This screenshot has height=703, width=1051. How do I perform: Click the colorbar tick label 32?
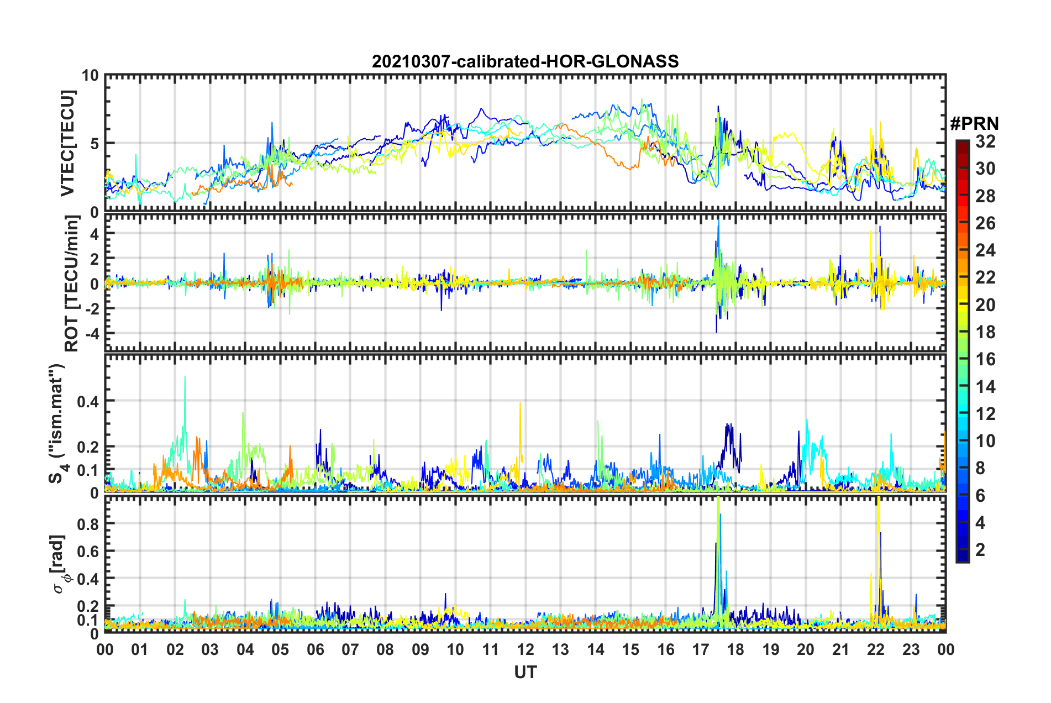[985, 141]
